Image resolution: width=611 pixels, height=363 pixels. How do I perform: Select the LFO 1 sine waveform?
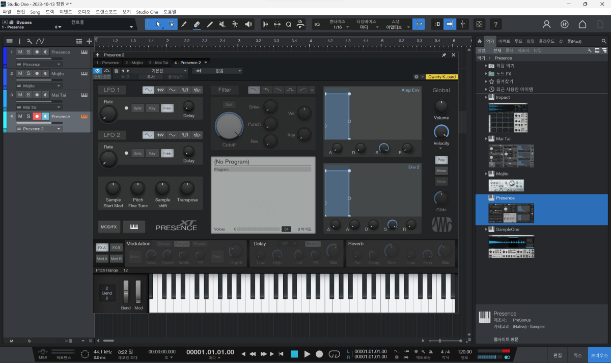tap(148, 90)
